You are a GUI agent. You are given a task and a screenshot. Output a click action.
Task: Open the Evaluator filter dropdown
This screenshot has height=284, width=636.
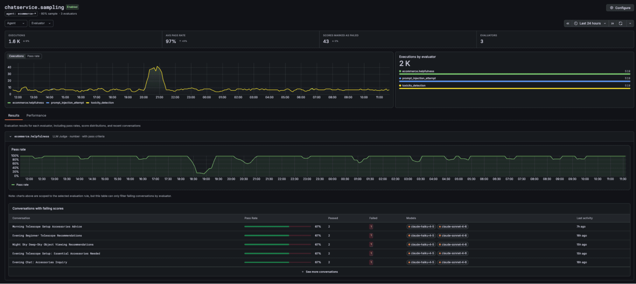point(41,23)
